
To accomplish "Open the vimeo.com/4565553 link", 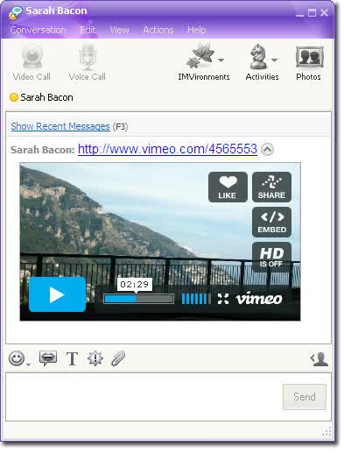I will pos(167,149).
